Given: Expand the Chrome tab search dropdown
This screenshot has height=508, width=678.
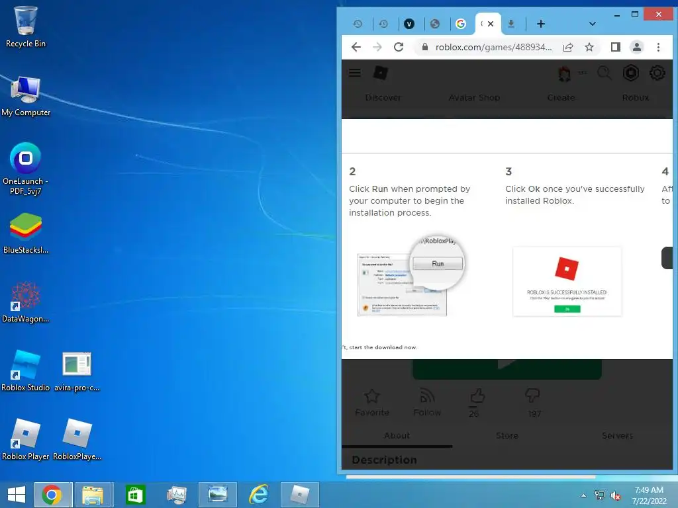Looking at the screenshot, I should (593, 24).
